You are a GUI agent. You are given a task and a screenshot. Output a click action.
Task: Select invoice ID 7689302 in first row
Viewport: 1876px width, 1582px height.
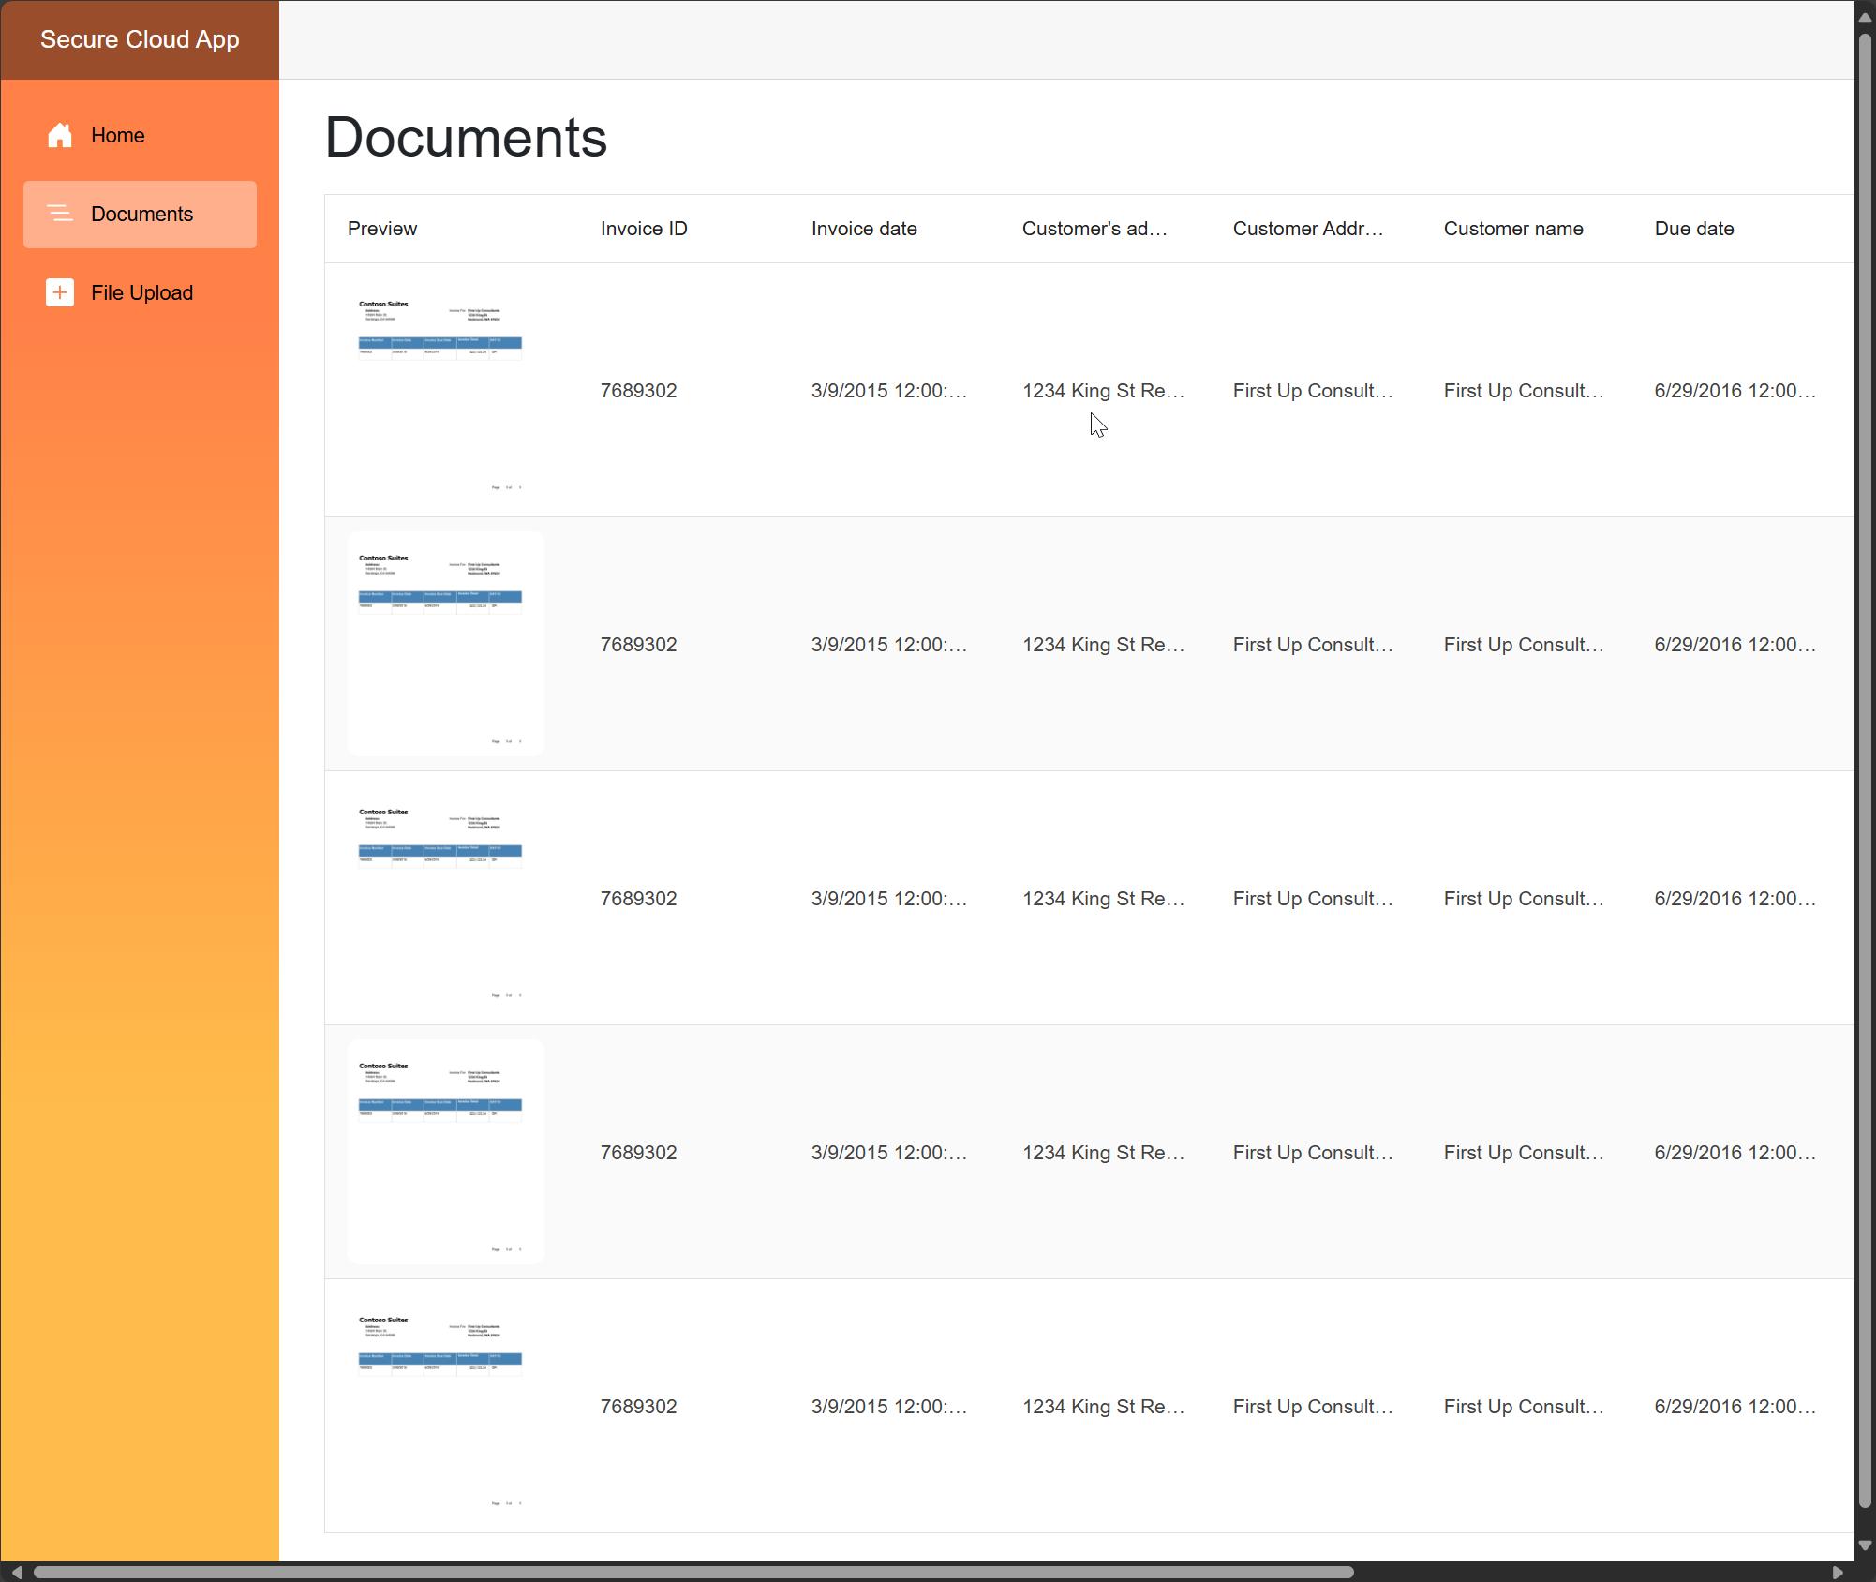(x=638, y=391)
